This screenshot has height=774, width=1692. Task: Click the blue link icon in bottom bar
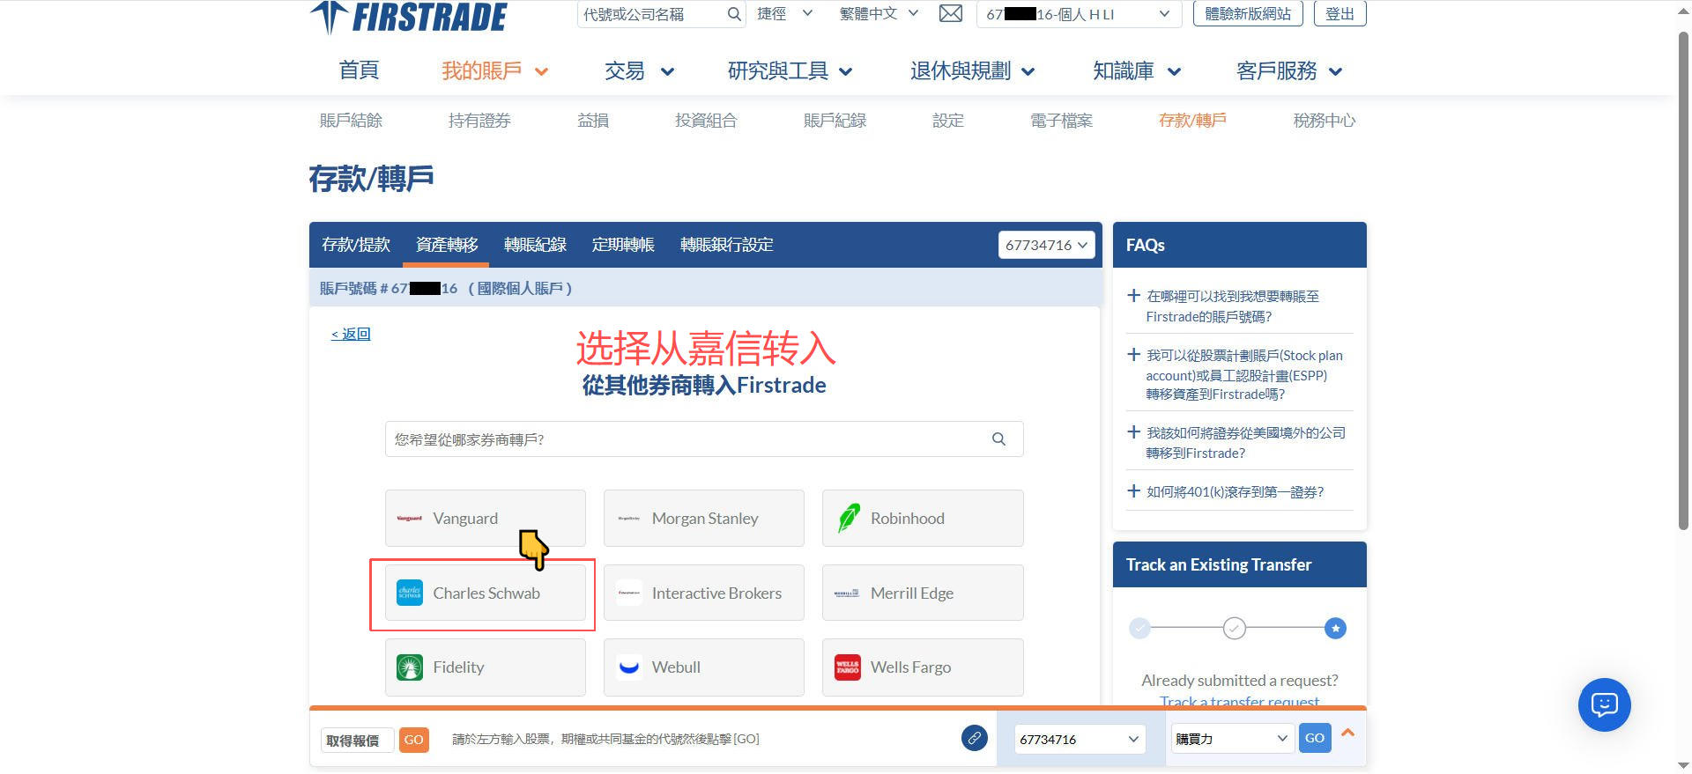tap(974, 738)
